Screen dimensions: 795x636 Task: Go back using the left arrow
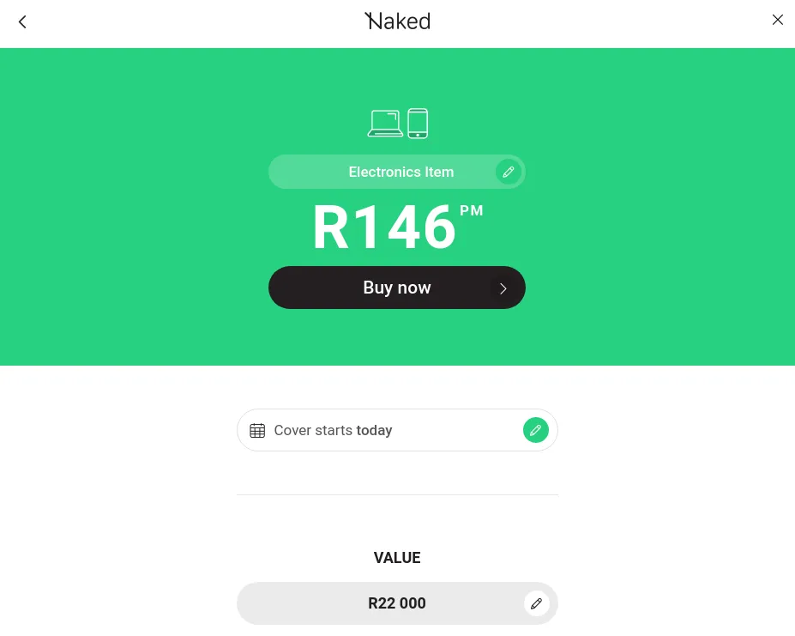23,22
